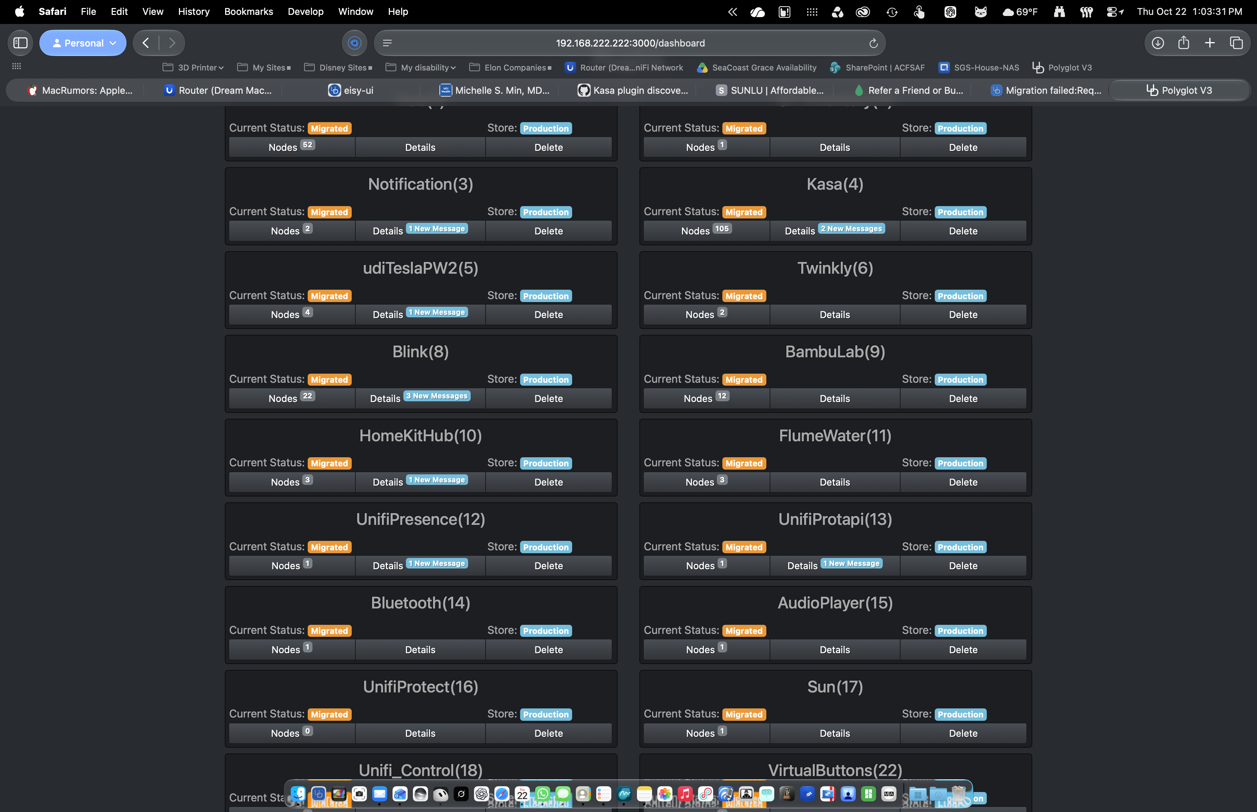Open the Share sheet icon
1257x812 pixels.
[x=1184, y=43]
